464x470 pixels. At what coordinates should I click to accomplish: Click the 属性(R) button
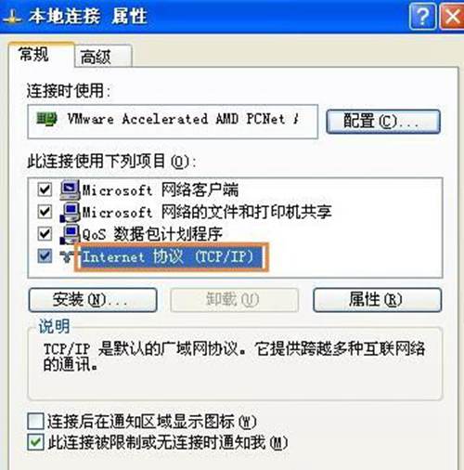(x=377, y=299)
